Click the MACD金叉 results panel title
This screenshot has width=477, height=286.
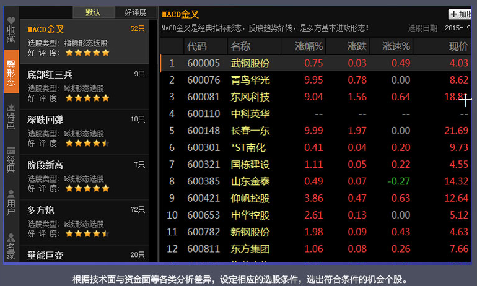(180, 14)
